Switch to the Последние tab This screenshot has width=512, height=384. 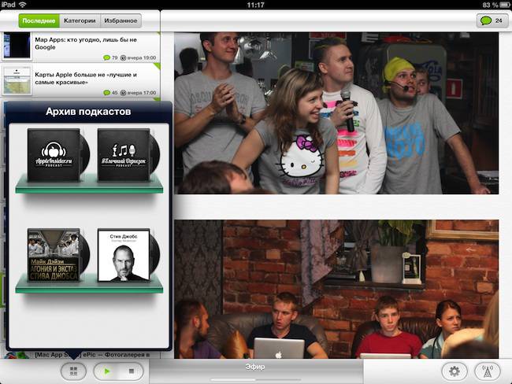pos(39,20)
